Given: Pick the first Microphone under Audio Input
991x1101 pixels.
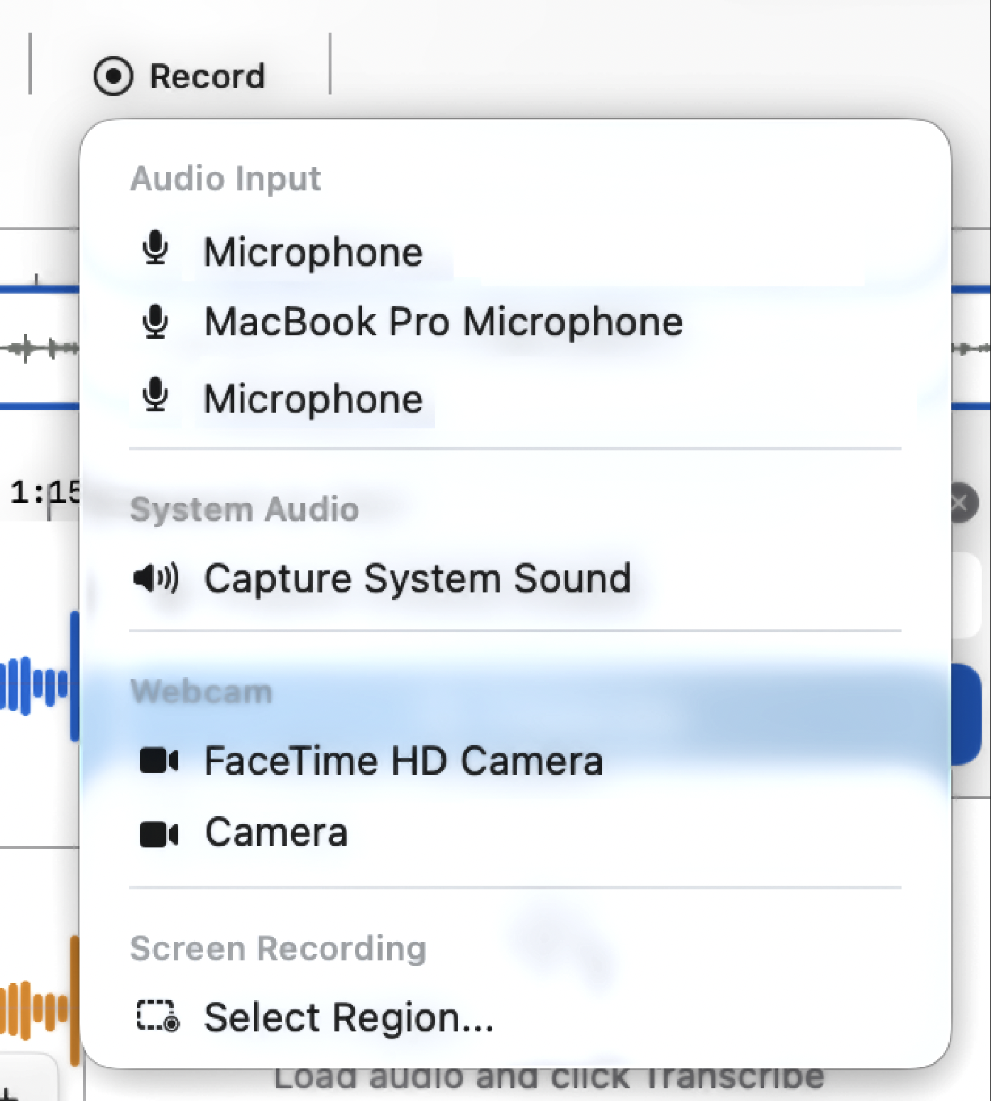Looking at the screenshot, I should [x=313, y=251].
